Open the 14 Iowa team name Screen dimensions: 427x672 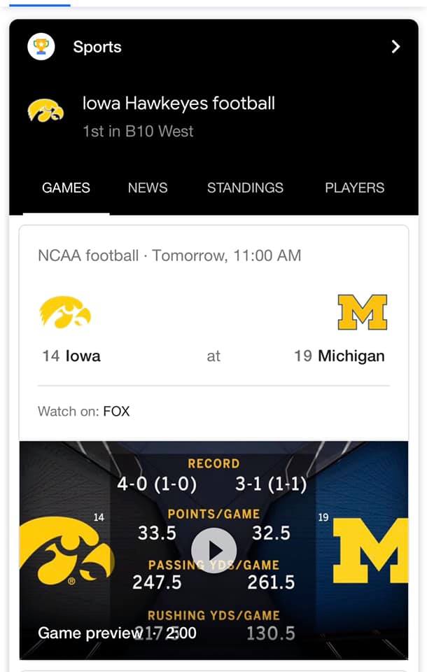pos(71,356)
